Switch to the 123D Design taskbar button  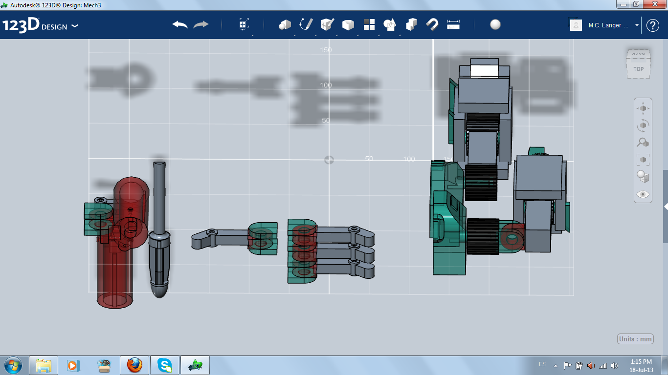[195, 365]
